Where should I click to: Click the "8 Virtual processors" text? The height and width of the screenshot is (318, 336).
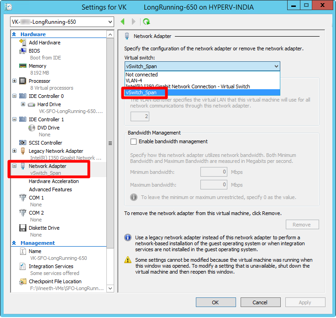pyautogui.click(x=52, y=88)
